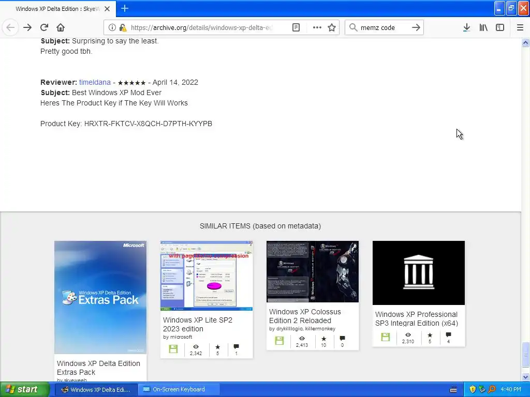Click the search magnifier icon
Image resolution: width=530 pixels, height=397 pixels.
[x=353, y=27]
